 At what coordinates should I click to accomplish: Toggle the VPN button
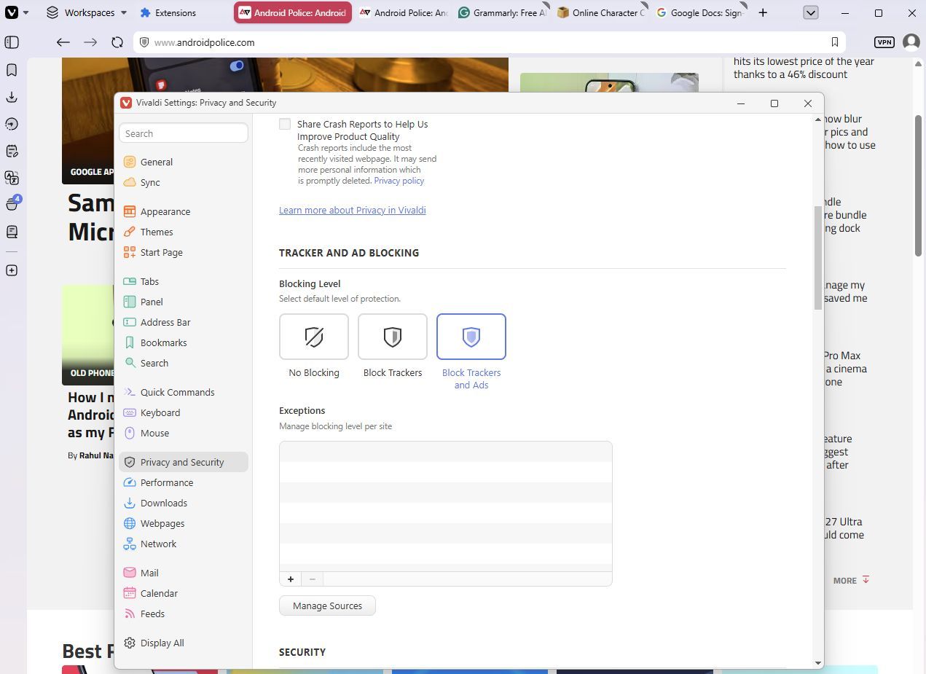[884, 42]
